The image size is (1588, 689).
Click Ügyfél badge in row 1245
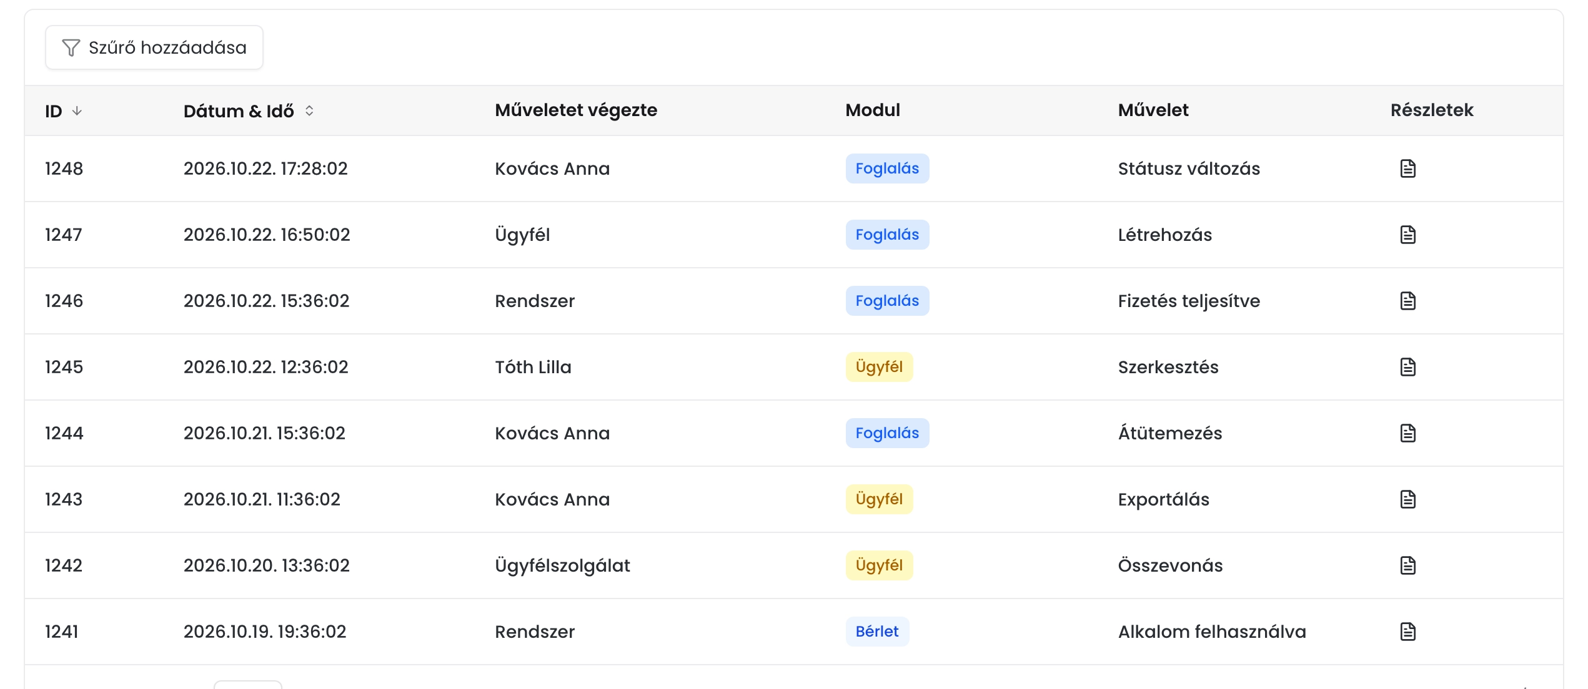[x=879, y=367]
